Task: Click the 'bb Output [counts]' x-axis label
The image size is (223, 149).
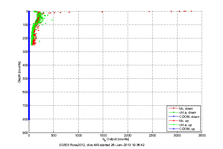Action: point(116,139)
